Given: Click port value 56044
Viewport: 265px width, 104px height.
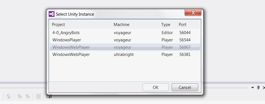Looking at the screenshot, I should pyautogui.click(x=185, y=33).
